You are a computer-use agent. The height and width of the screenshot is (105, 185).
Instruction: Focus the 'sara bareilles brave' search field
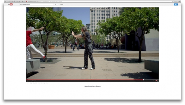click(36, 5)
